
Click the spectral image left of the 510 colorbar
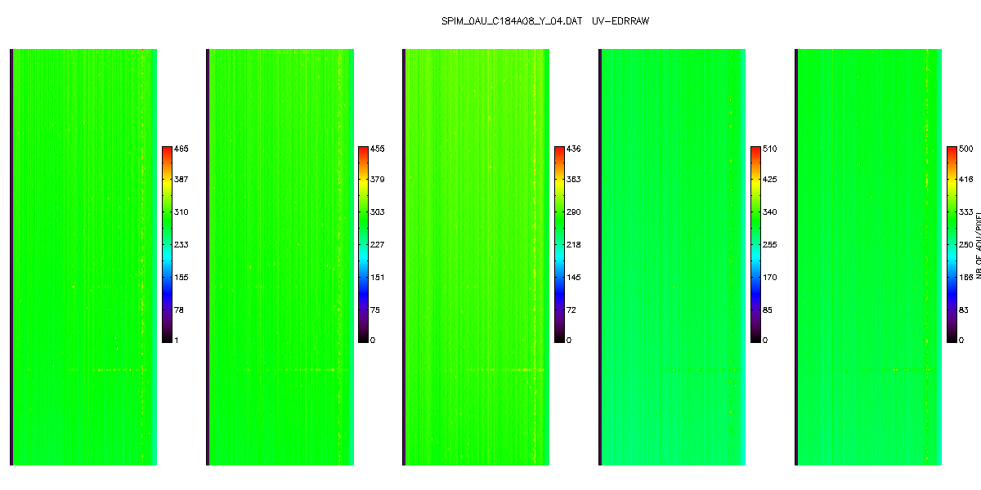pos(672,257)
